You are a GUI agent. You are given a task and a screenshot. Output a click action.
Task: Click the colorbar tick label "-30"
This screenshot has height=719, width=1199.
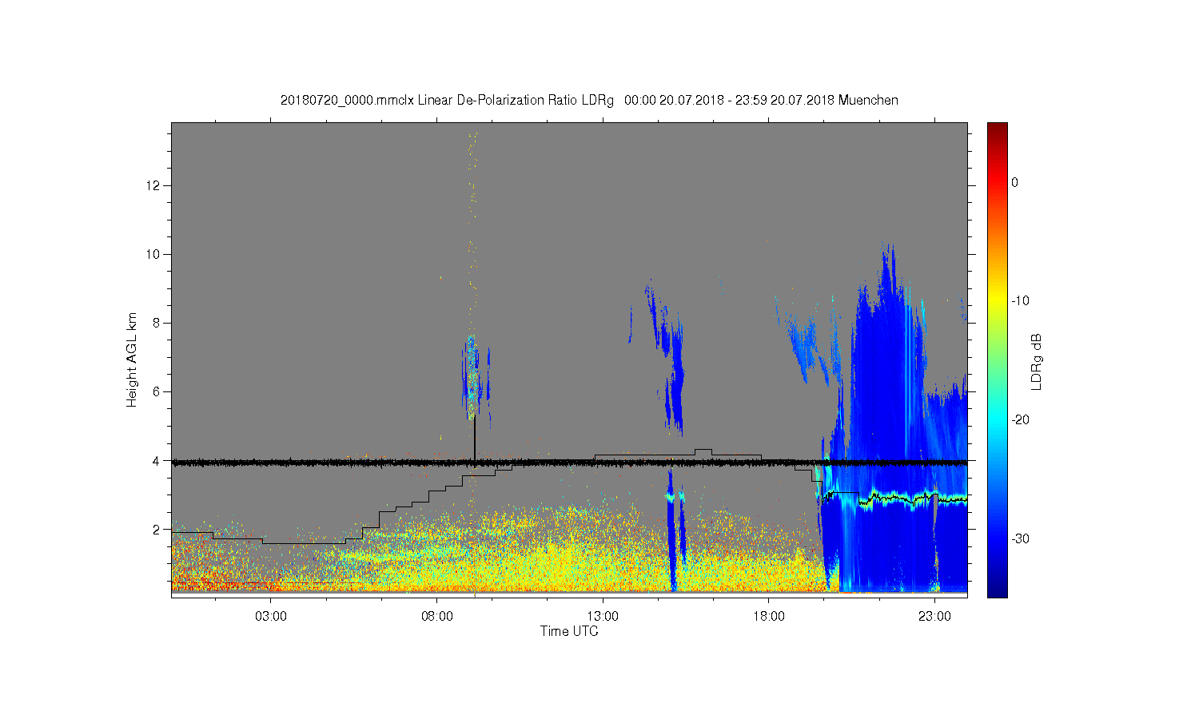coord(1019,539)
